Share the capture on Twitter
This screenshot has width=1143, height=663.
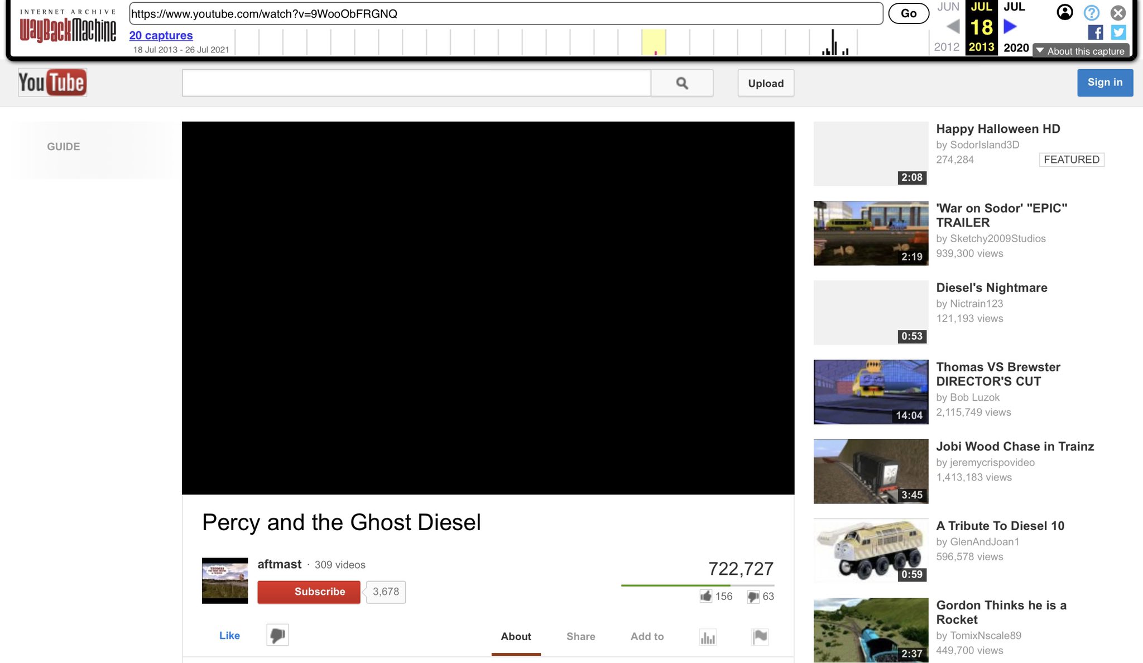coord(1118,32)
